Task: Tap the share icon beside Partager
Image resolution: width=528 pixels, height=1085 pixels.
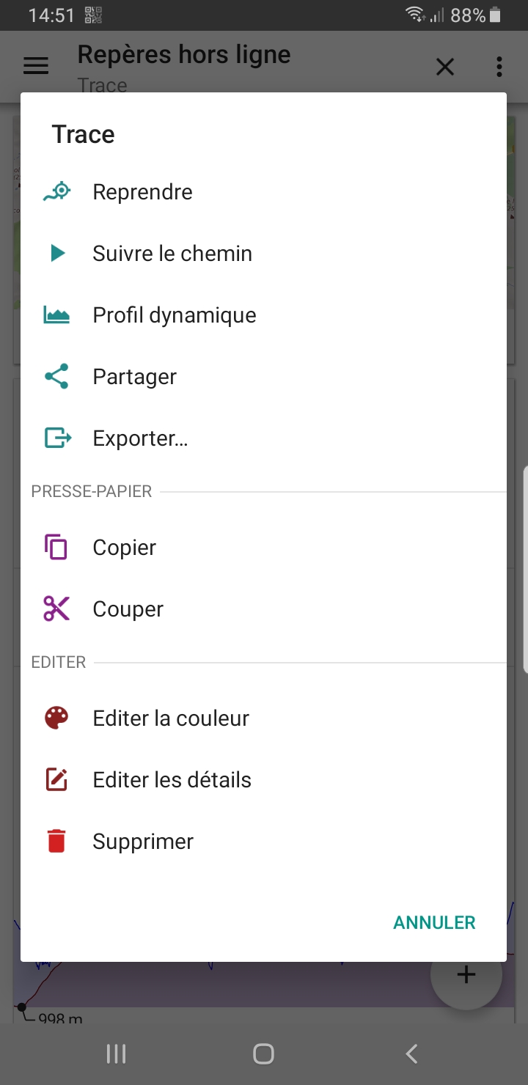Action: [56, 377]
